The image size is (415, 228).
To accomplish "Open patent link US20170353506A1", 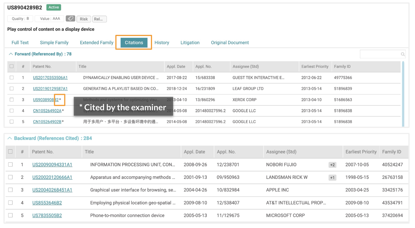I will (x=50, y=78).
